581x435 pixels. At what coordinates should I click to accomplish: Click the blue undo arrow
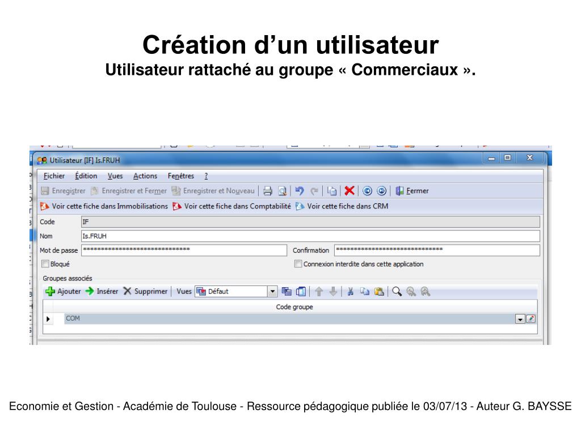coord(300,191)
